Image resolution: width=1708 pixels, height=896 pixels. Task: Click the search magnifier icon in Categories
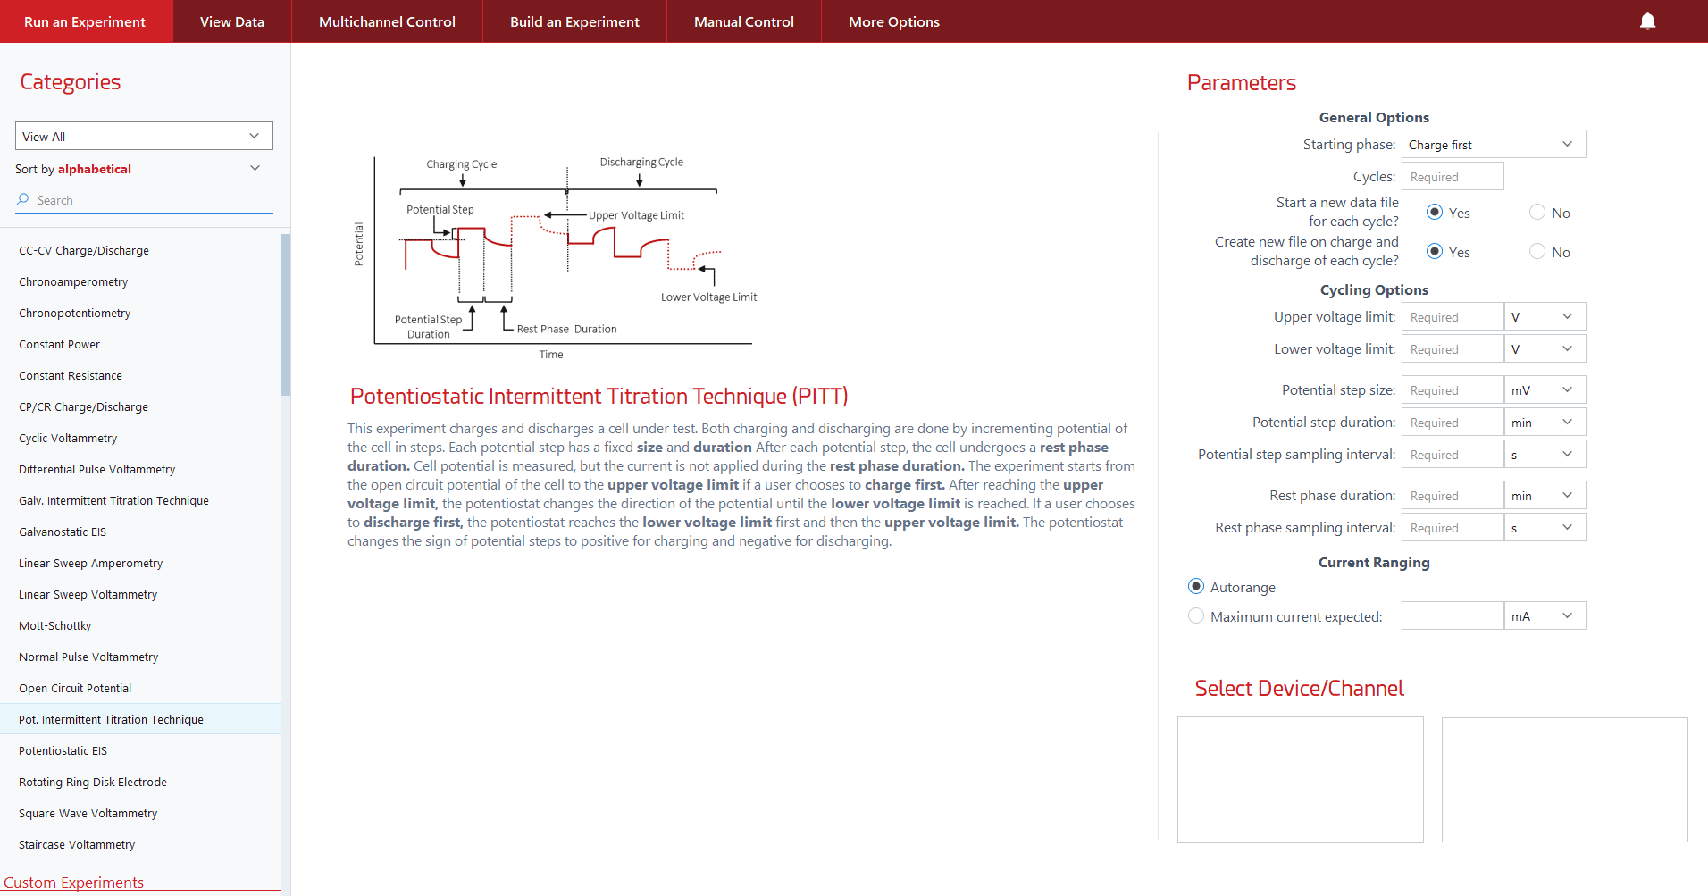(23, 200)
